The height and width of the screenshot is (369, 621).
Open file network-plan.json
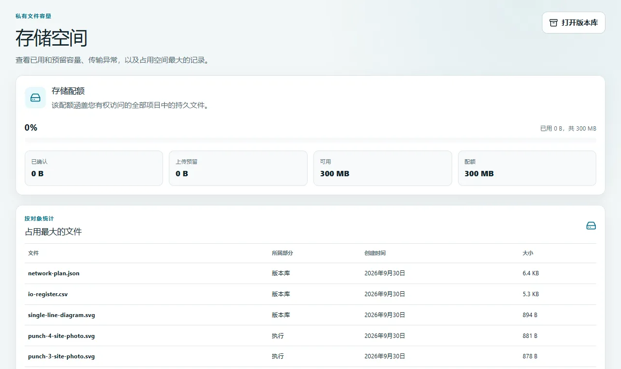coord(54,273)
